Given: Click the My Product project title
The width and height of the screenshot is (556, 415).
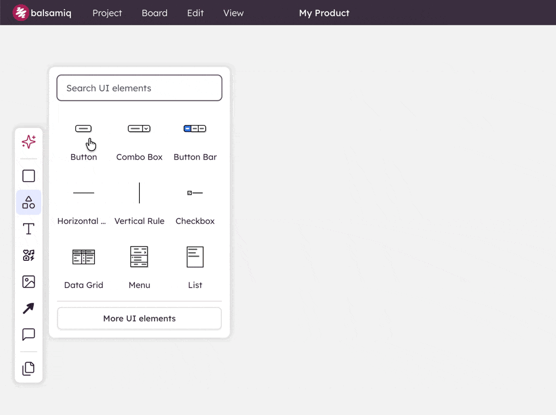Looking at the screenshot, I should [324, 13].
